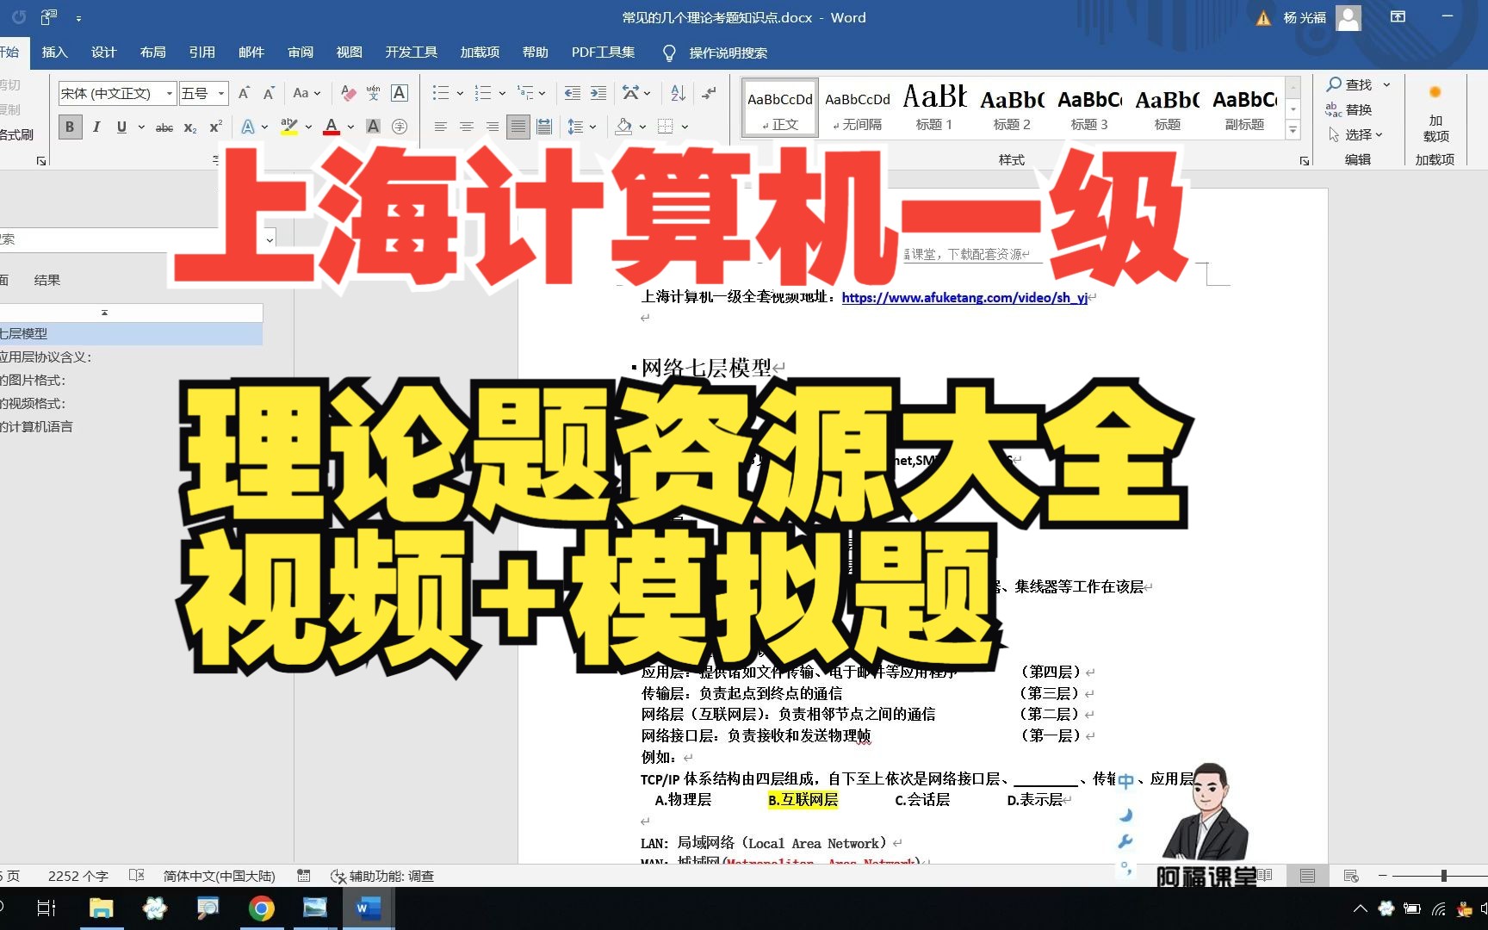Open the styles gallery expander arrow
Screen dimensions: 1488x930
[x=1293, y=129]
